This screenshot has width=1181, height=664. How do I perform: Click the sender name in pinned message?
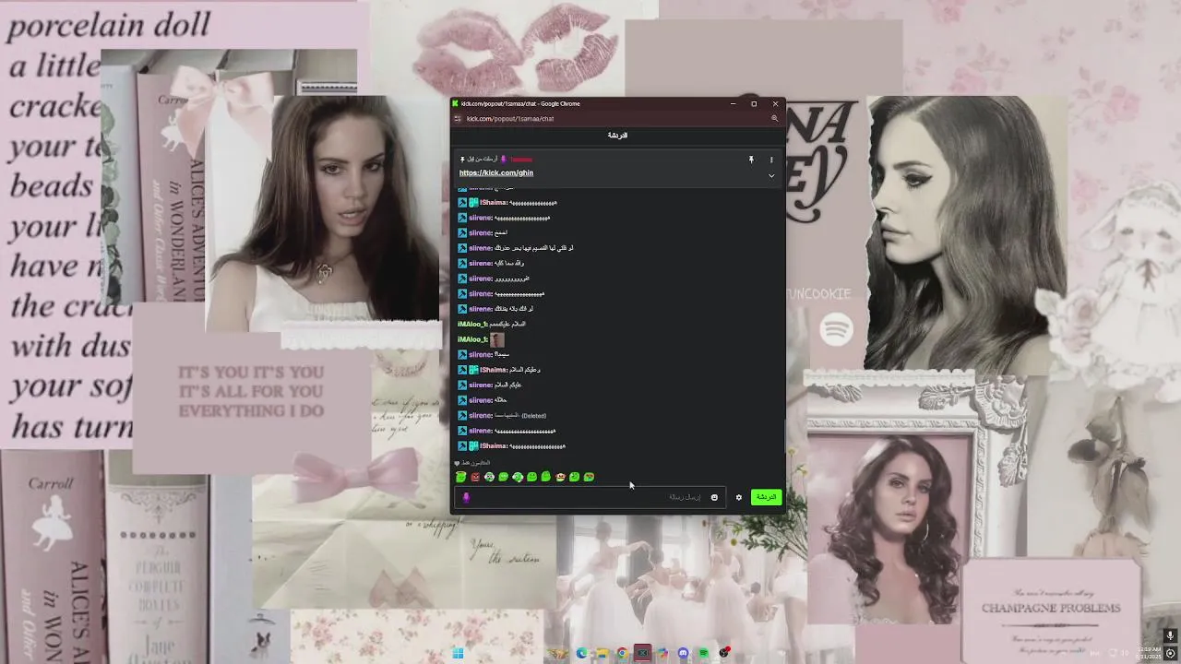pos(521,160)
